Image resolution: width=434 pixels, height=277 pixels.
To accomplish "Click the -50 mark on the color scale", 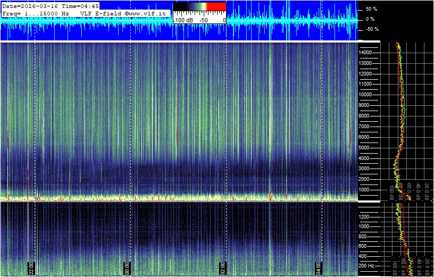I will coord(203,20).
